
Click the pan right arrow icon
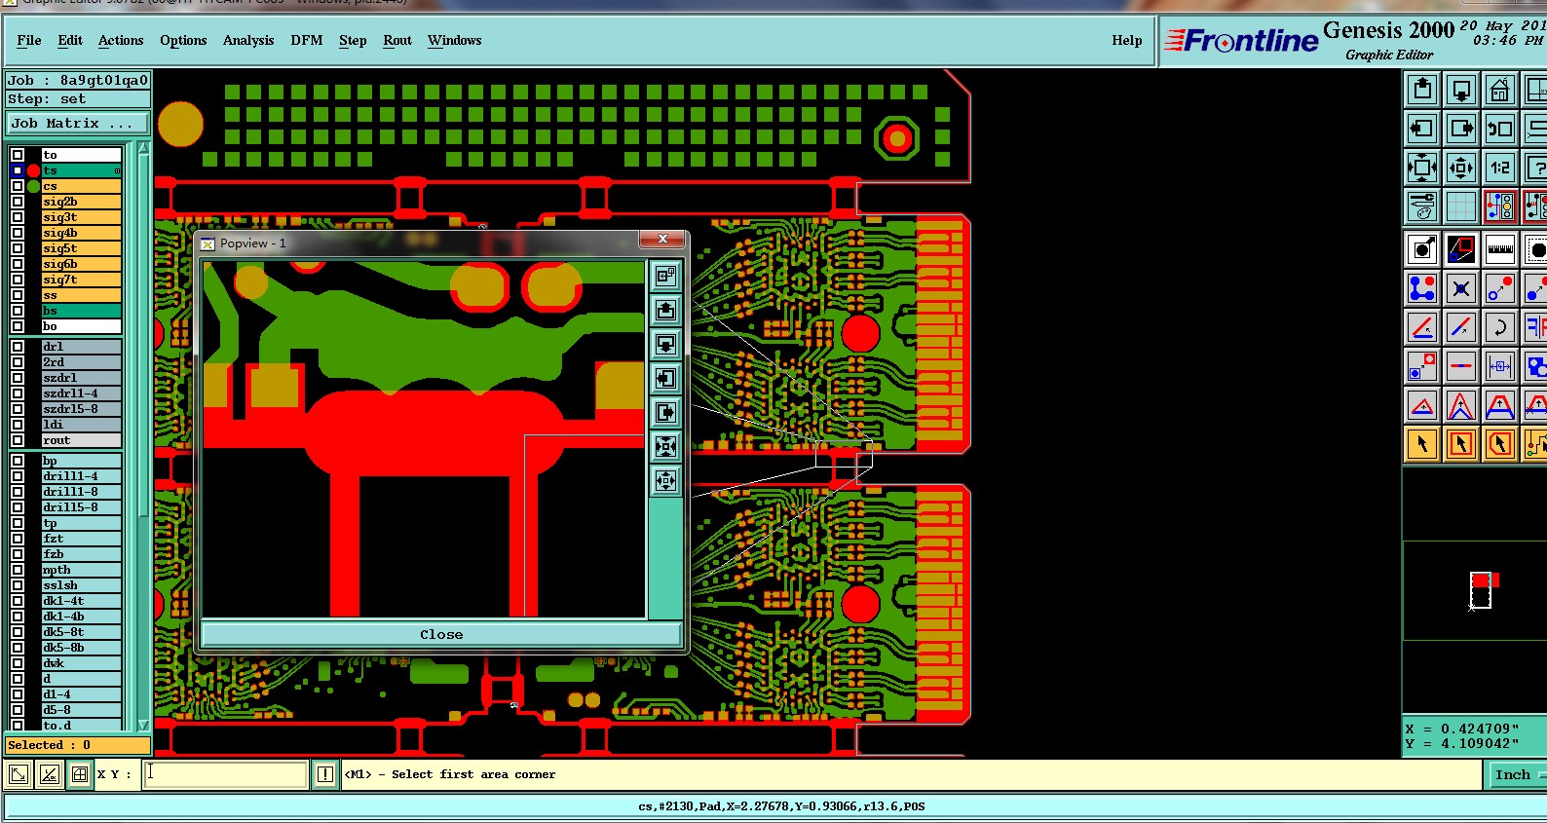point(1461,129)
